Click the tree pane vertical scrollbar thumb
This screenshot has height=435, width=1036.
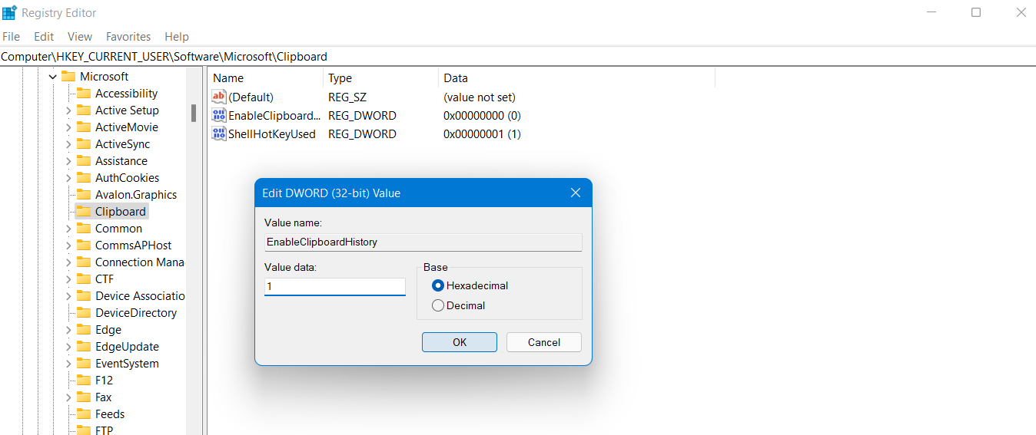194,114
